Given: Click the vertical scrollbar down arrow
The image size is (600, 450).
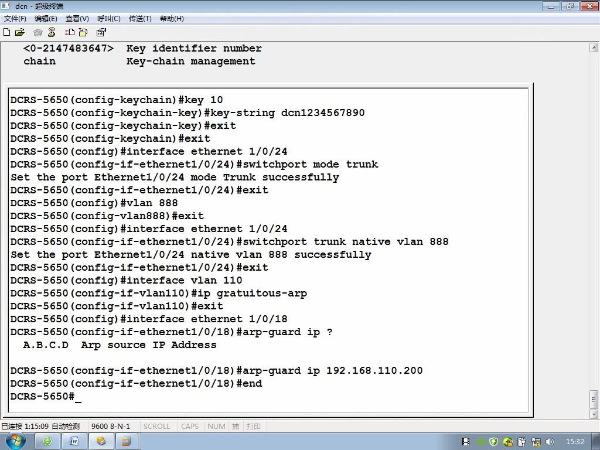Looking at the screenshot, I should 594,414.
